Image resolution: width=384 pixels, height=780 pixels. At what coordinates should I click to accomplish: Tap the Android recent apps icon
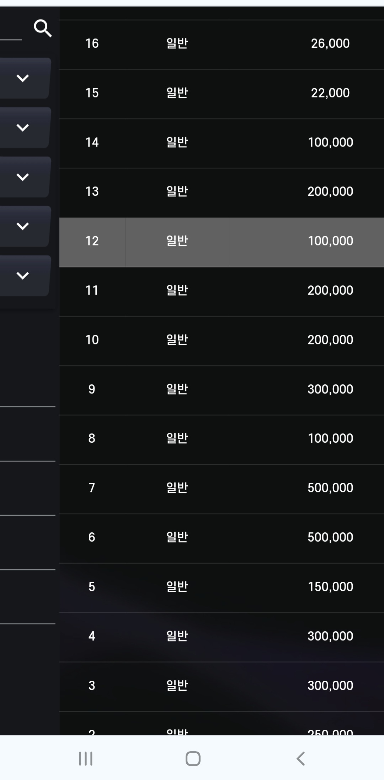pyautogui.click(x=86, y=758)
